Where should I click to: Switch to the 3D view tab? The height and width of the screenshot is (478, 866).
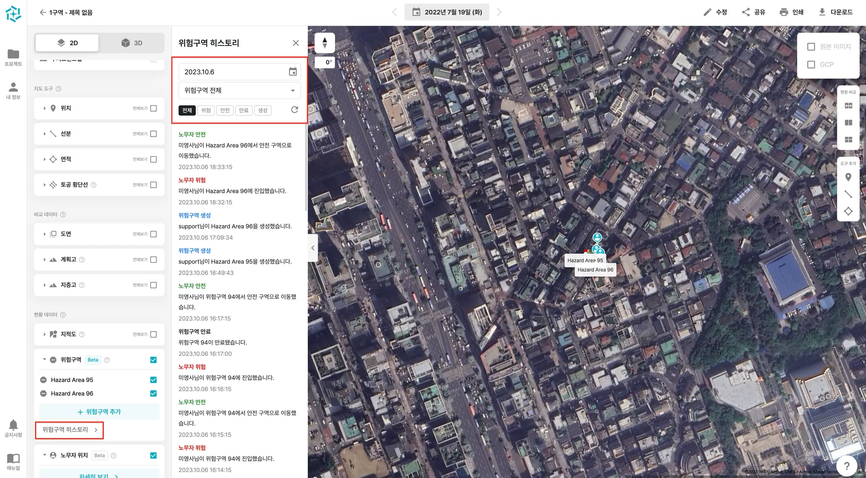point(132,43)
